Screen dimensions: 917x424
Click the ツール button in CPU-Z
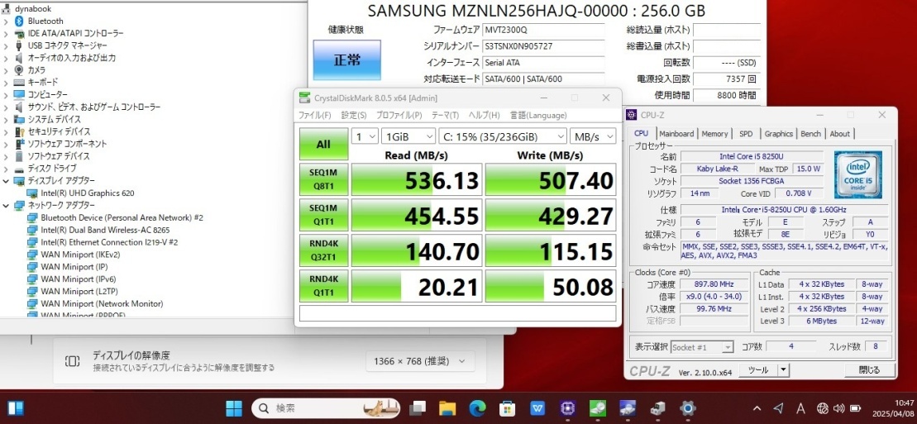pyautogui.click(x=758, y=370)
